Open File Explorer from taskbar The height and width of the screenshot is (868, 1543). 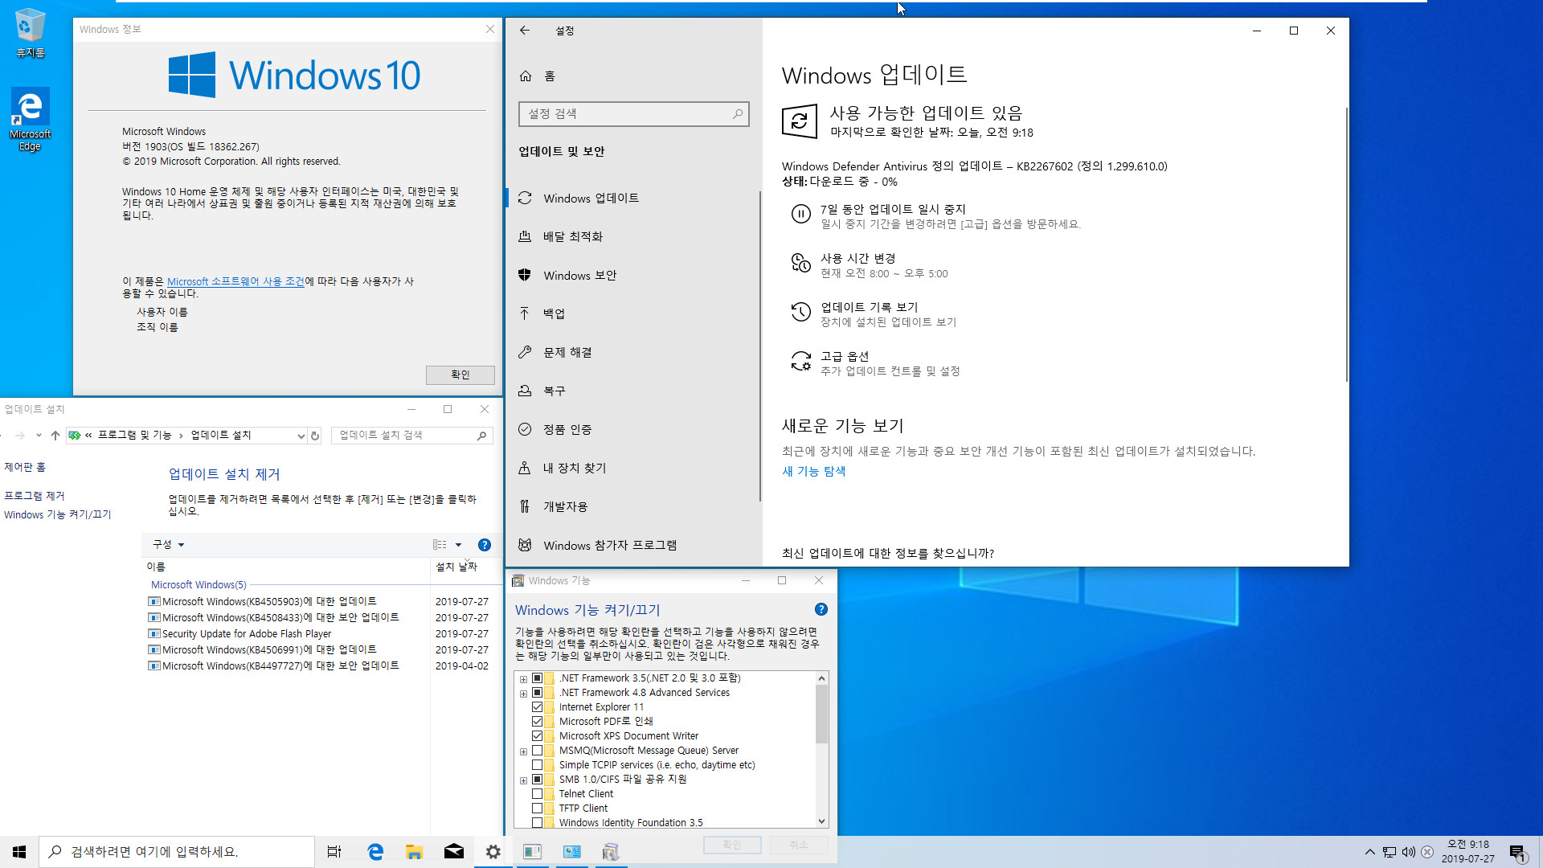click(415, 852)
